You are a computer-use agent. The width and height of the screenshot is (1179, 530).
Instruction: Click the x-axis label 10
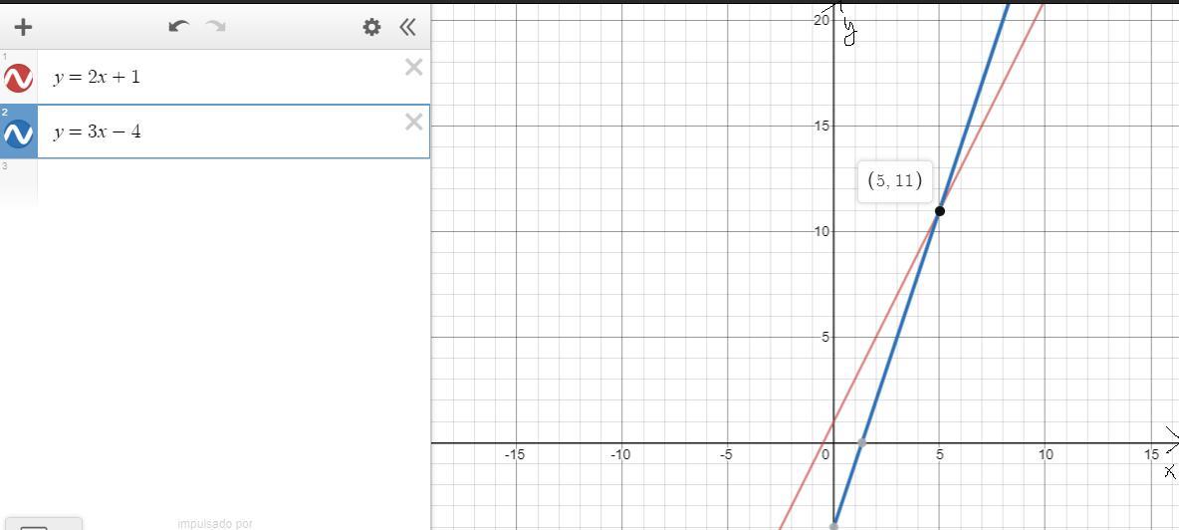point(1046,454)
